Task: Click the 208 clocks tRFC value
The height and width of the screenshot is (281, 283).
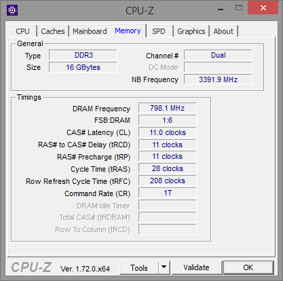Action: 168,181
